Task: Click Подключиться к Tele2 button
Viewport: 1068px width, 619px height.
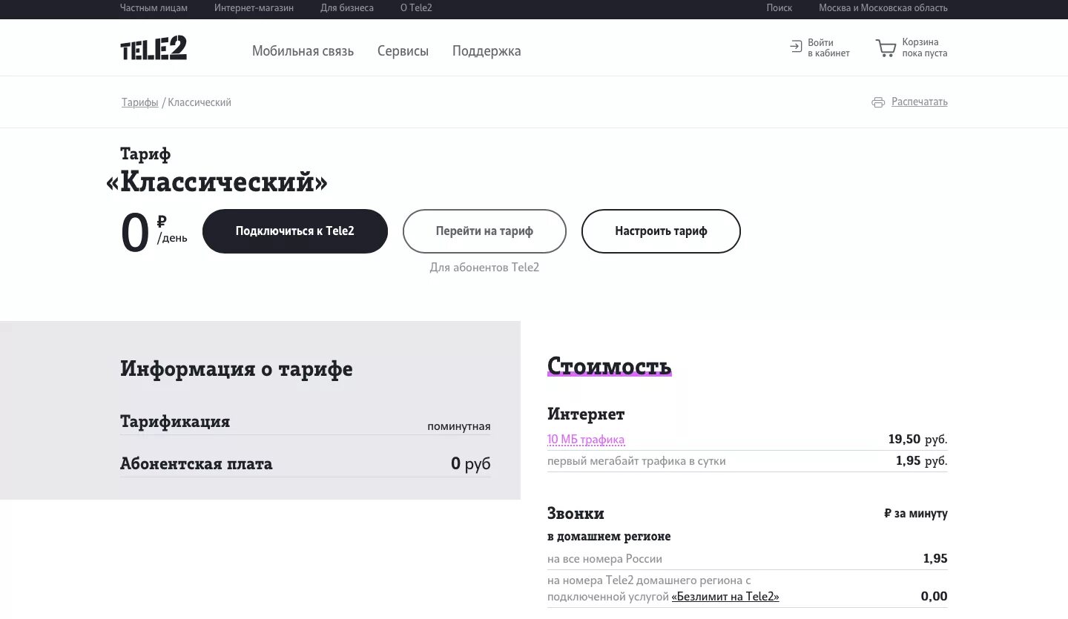Action: [295, 231]
